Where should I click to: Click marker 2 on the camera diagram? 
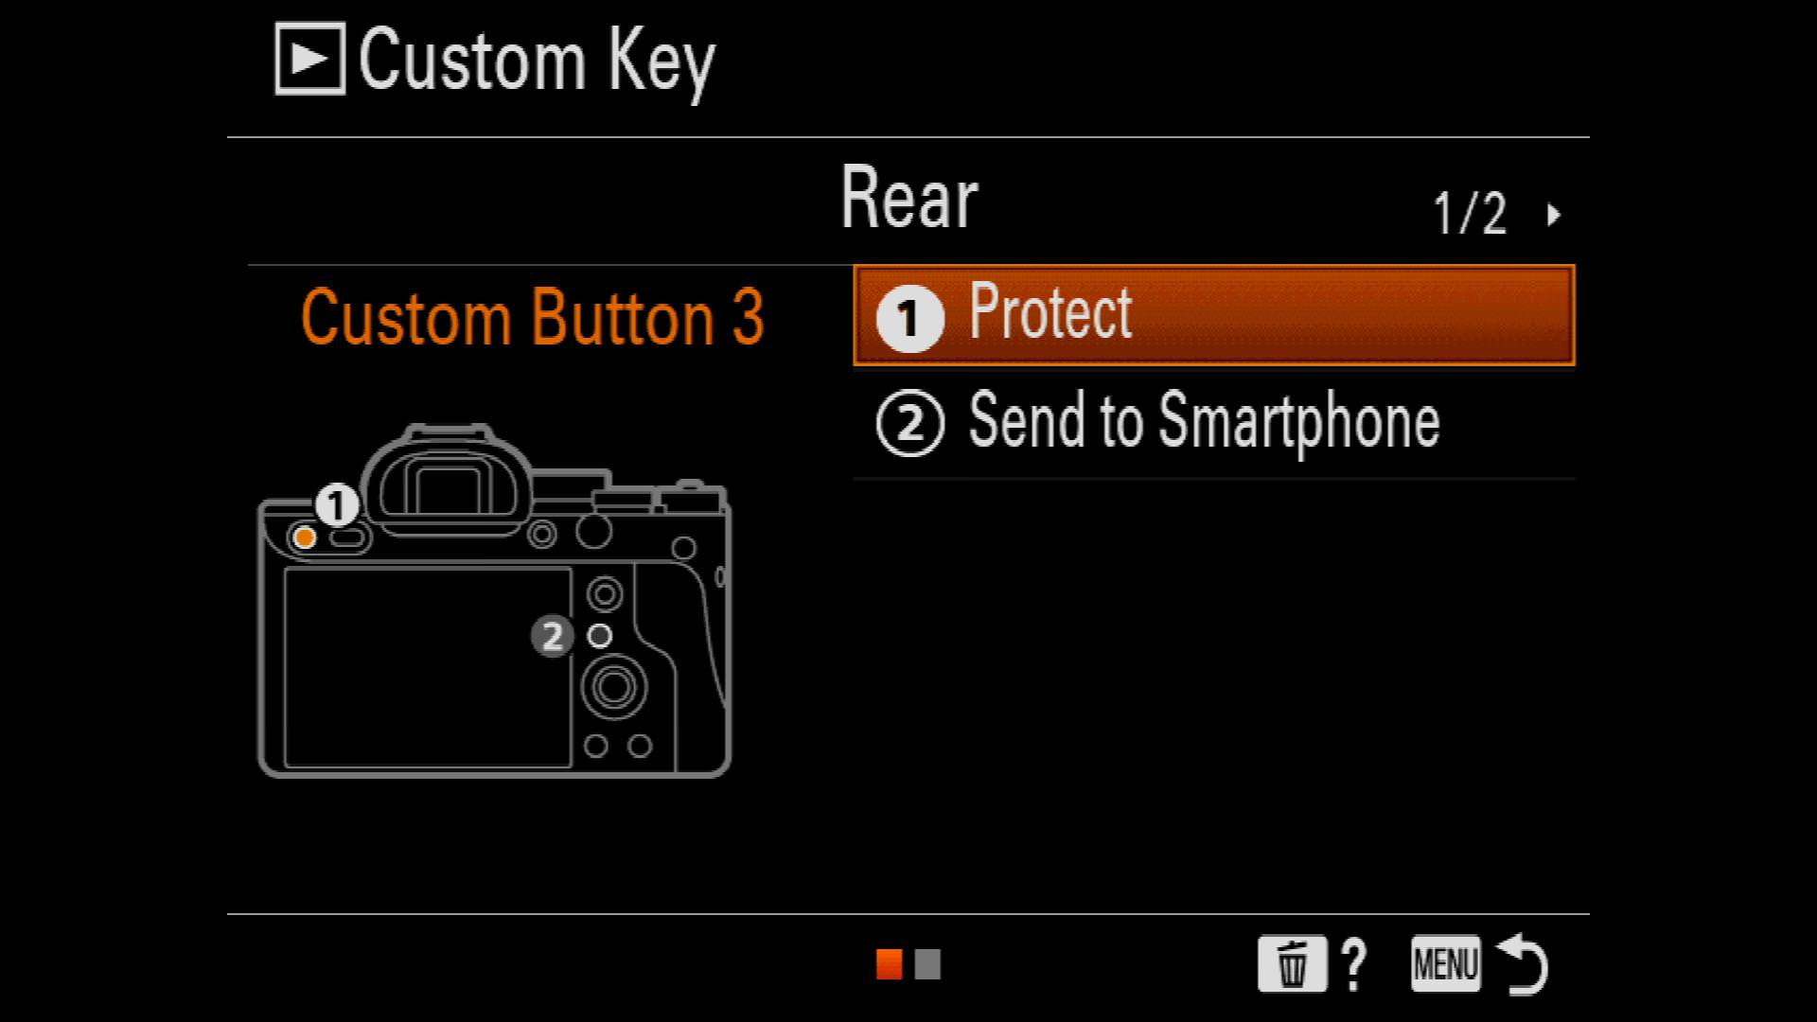click(552, 636)
